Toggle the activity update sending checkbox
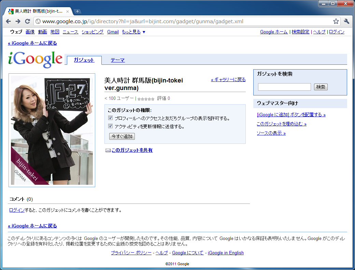 pos(111,126)
